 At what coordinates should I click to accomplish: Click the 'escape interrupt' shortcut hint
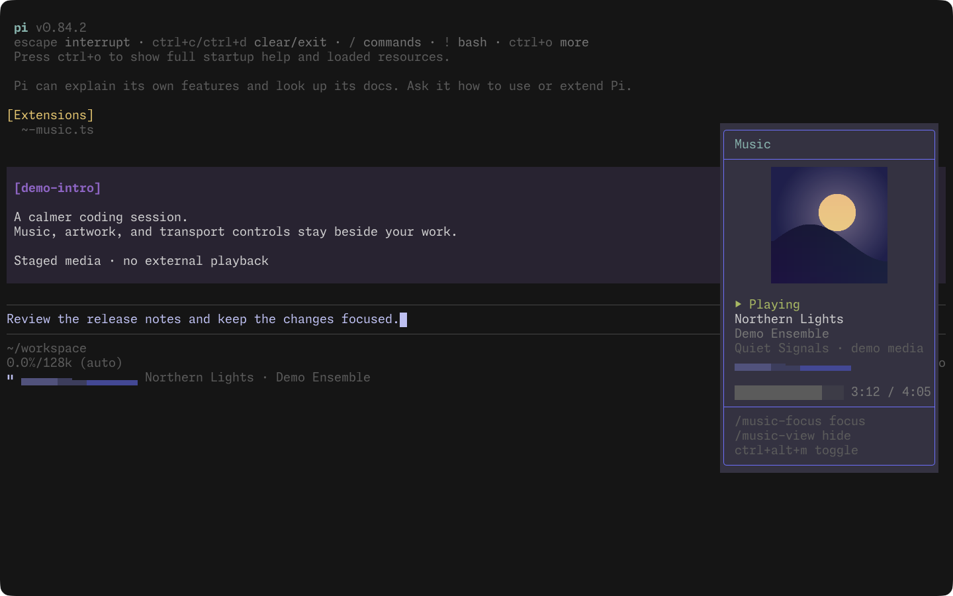tap(72, 42)
